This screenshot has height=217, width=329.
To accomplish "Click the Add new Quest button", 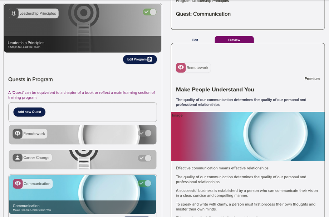I will click(29, 112).
